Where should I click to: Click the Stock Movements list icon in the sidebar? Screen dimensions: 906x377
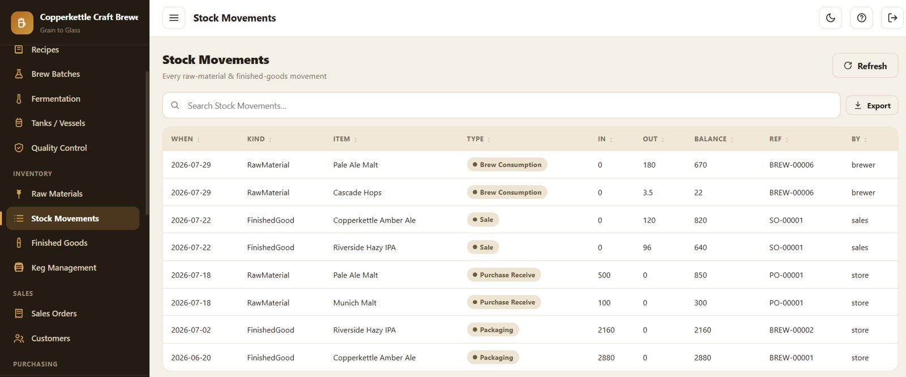(19, 219)
